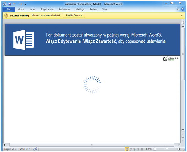Collapse the ribbon with the chevron arrow
Screen dimensions: 187x152
178,9
